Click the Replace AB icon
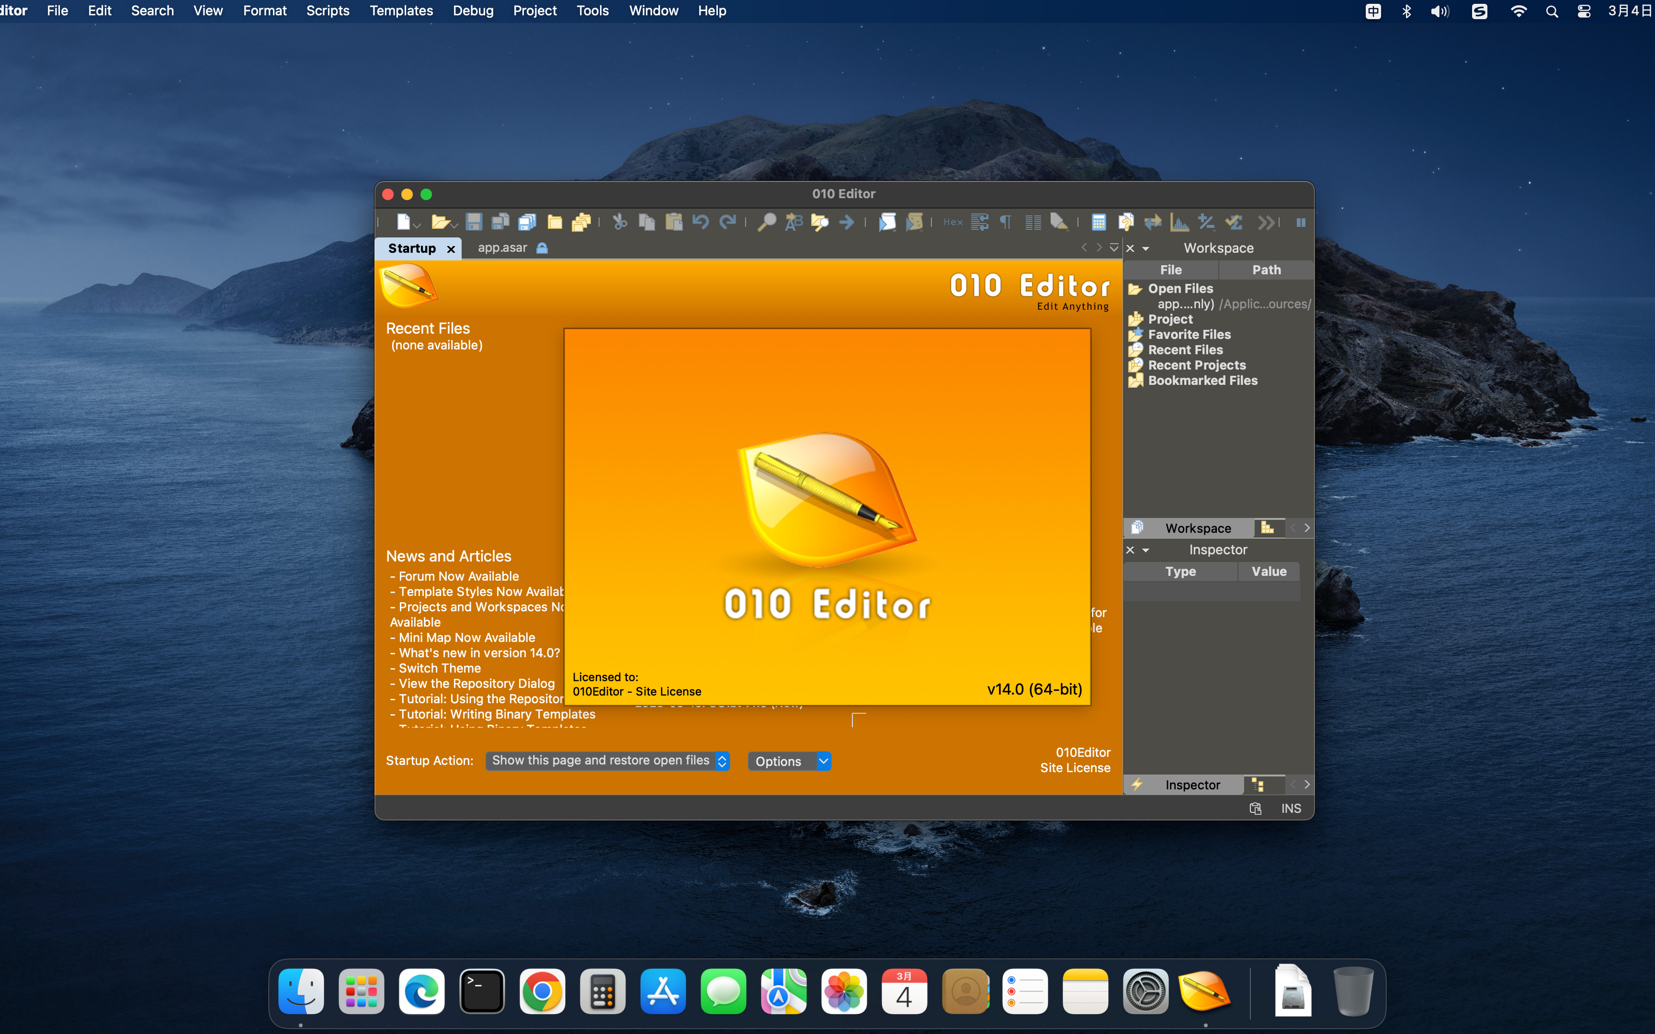Viewport: 1655px width, 1034px height. tap(793, 222)
